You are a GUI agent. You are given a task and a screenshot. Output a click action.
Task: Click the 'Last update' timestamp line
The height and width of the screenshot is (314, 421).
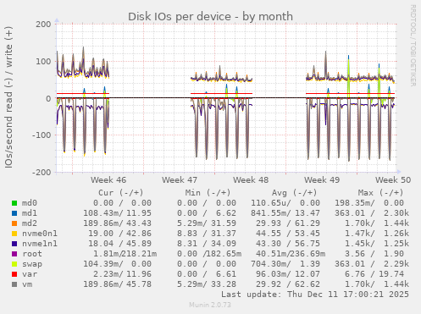tap(315, 295)
